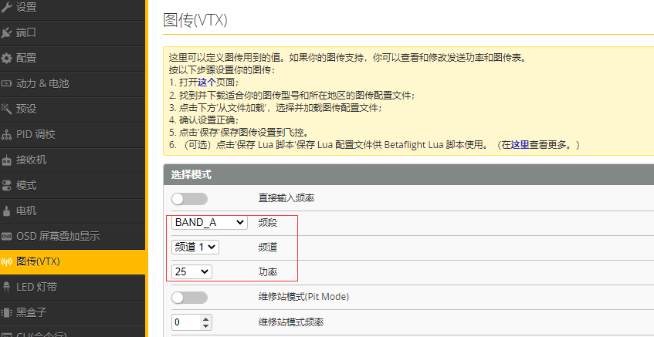Open the 频段 BAND_A dropdown
The width and height of the screenshot is (654, 337).
coord(209,223)
